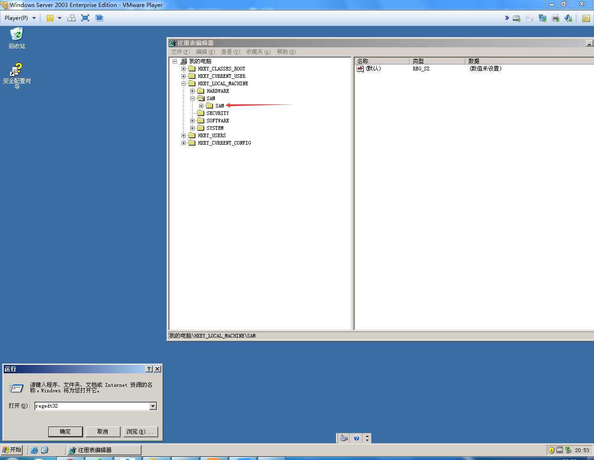This screenshot has width=594, height=460.
Task: Click the REG_SZ type cell
Action: click(x=421, y=69)
